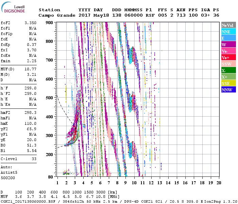Click the 500 km height axis label
238x204 pixels.
pyautogui.click(x=49, y=98)
